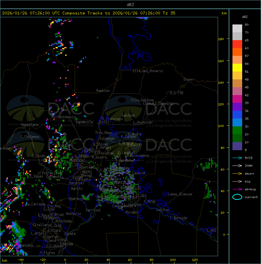Click the C_Chilenos map label
261x264 pixels.
30,137
